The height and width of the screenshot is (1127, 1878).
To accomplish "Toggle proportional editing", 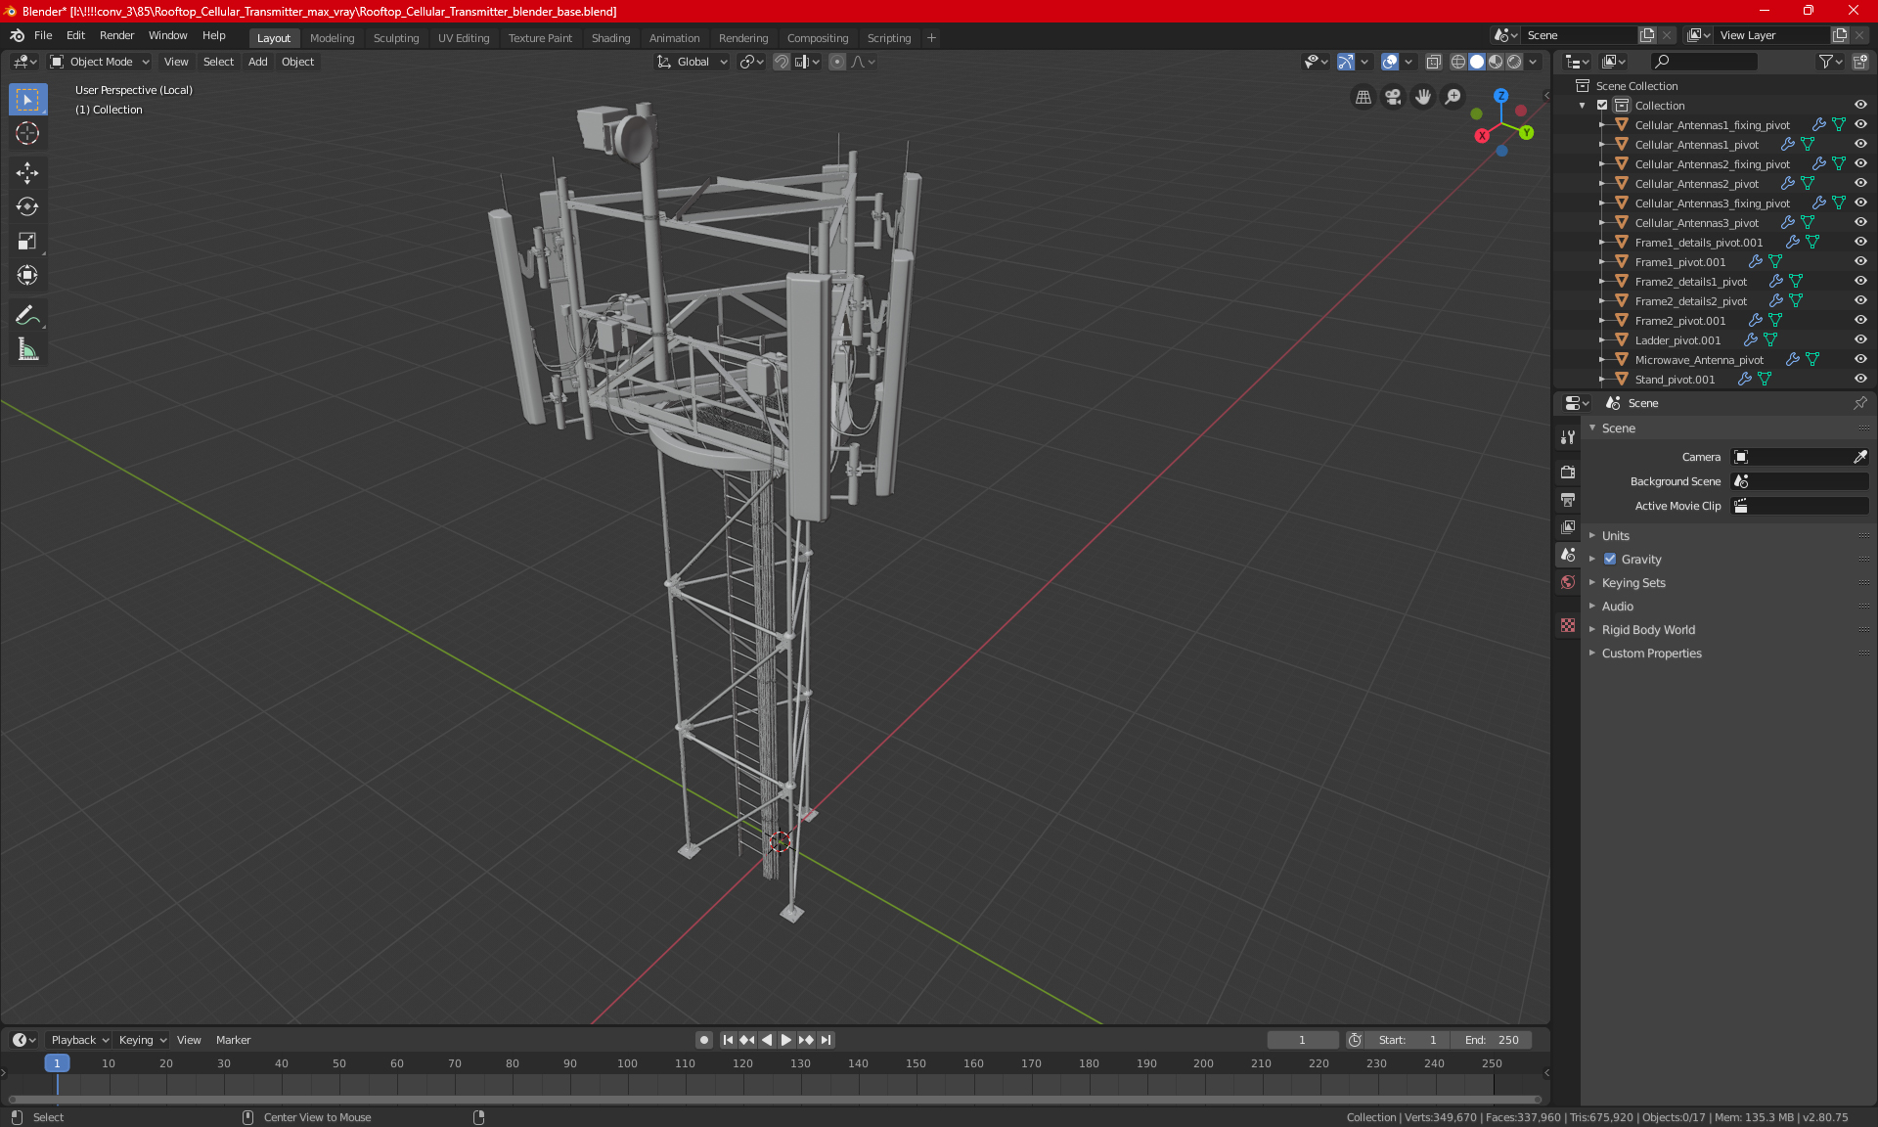I will tap(837, 62).
